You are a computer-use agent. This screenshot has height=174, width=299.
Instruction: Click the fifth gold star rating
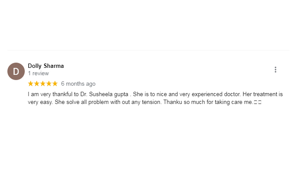(55, 84)
